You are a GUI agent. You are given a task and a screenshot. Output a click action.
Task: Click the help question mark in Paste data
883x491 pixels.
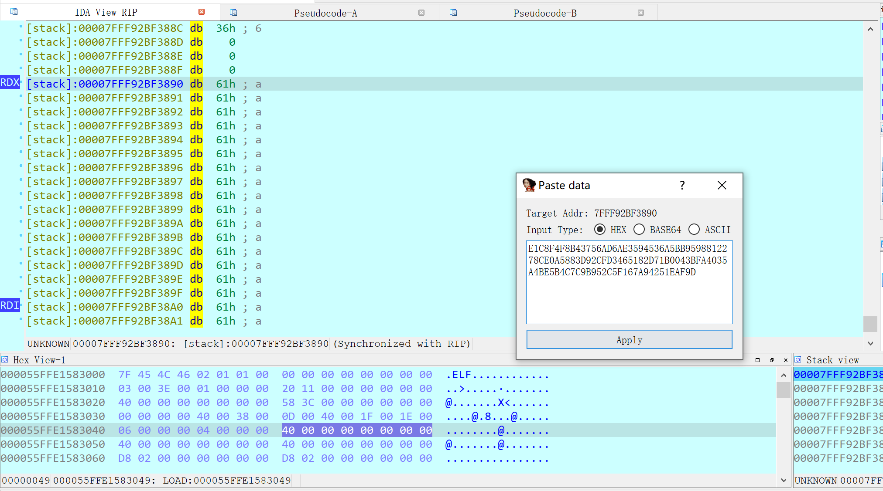click(682, 186)
